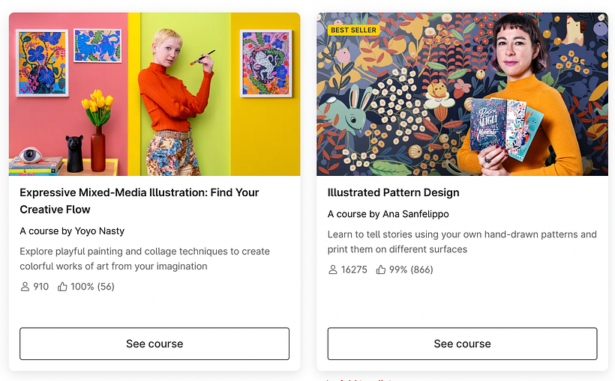615x381 pixels.
Task: Click See course under Illustrated Pattern Design
Action: click(x=463, y=344)
